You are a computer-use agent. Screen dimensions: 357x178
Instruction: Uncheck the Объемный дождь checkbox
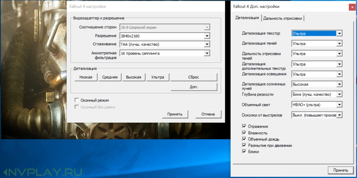point(245,139)
